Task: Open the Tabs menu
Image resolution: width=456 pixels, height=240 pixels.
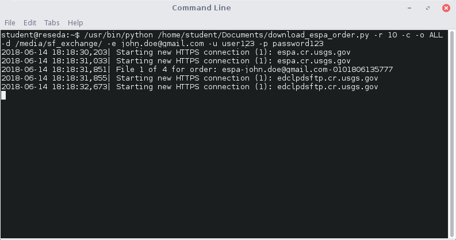Action: (52, 22)
